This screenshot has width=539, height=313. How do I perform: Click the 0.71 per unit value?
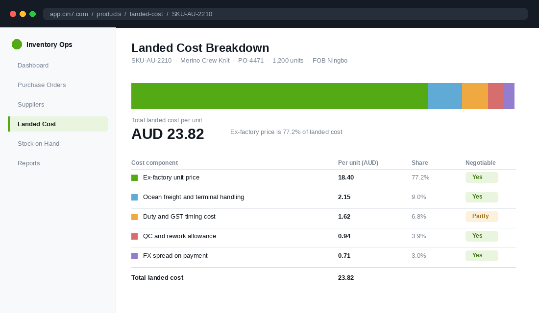(344, 256)
